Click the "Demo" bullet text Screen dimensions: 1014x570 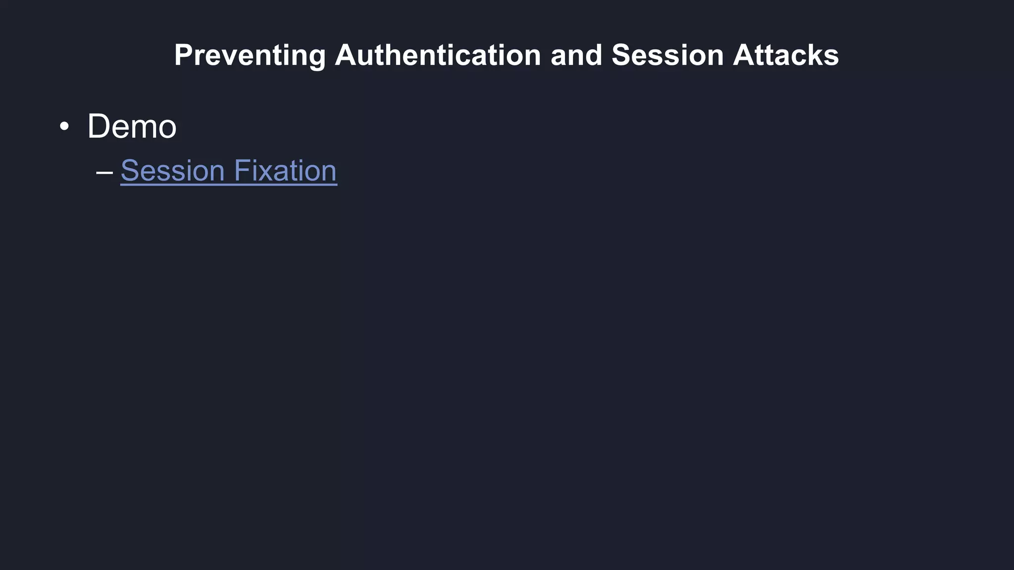click(132, 126)
